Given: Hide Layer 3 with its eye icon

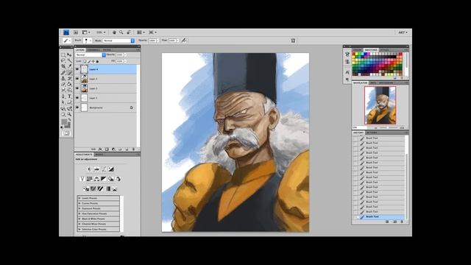Looking at the screenshot, I should [77, 79].
